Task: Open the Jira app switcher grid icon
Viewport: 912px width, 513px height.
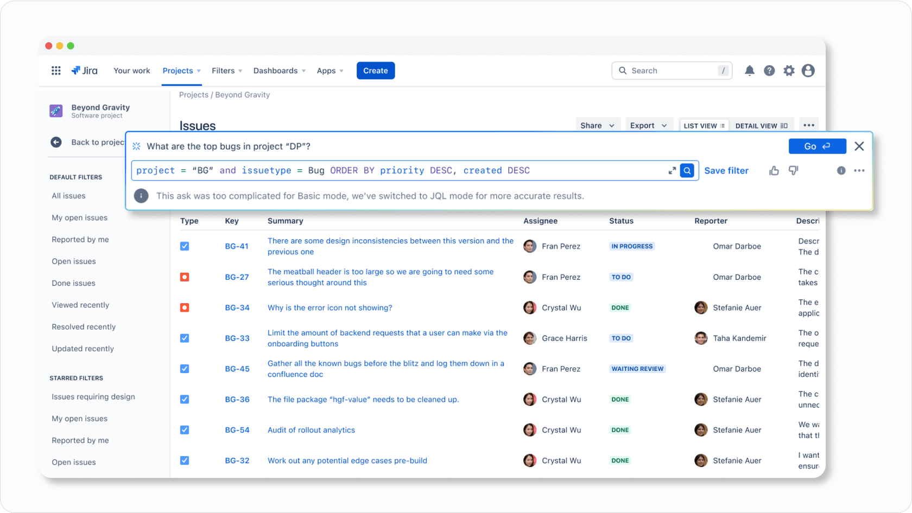Action: [x=55, y=70]
